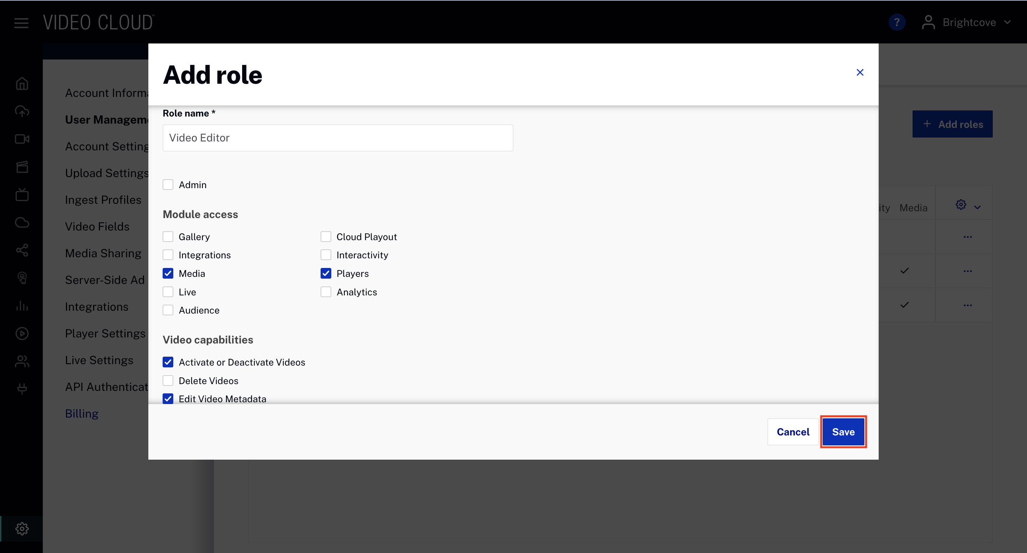
Task: Select the Live TV icon
Action: click(22, 195)
